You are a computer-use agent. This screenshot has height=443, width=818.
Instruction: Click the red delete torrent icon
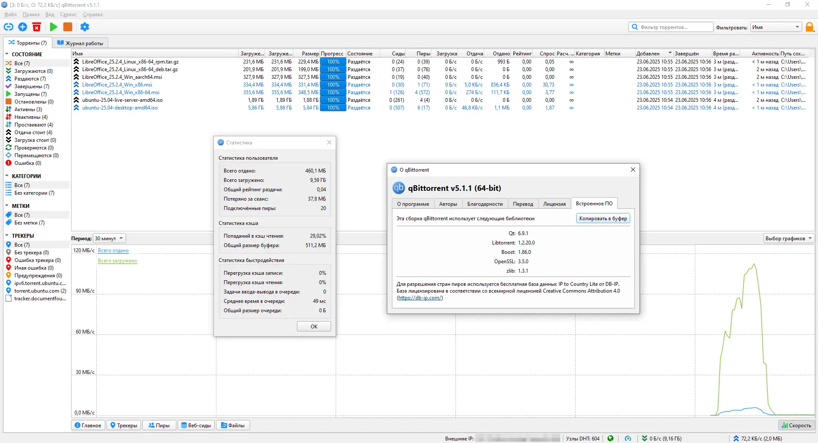[37, 27]
